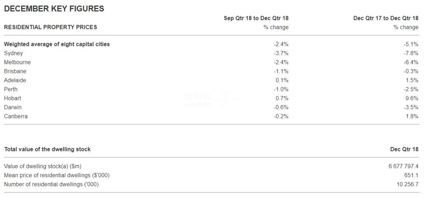This screenshot has width=425, height=198.
Task: Select Number of residential dwellings label
Action: (52, 184)
